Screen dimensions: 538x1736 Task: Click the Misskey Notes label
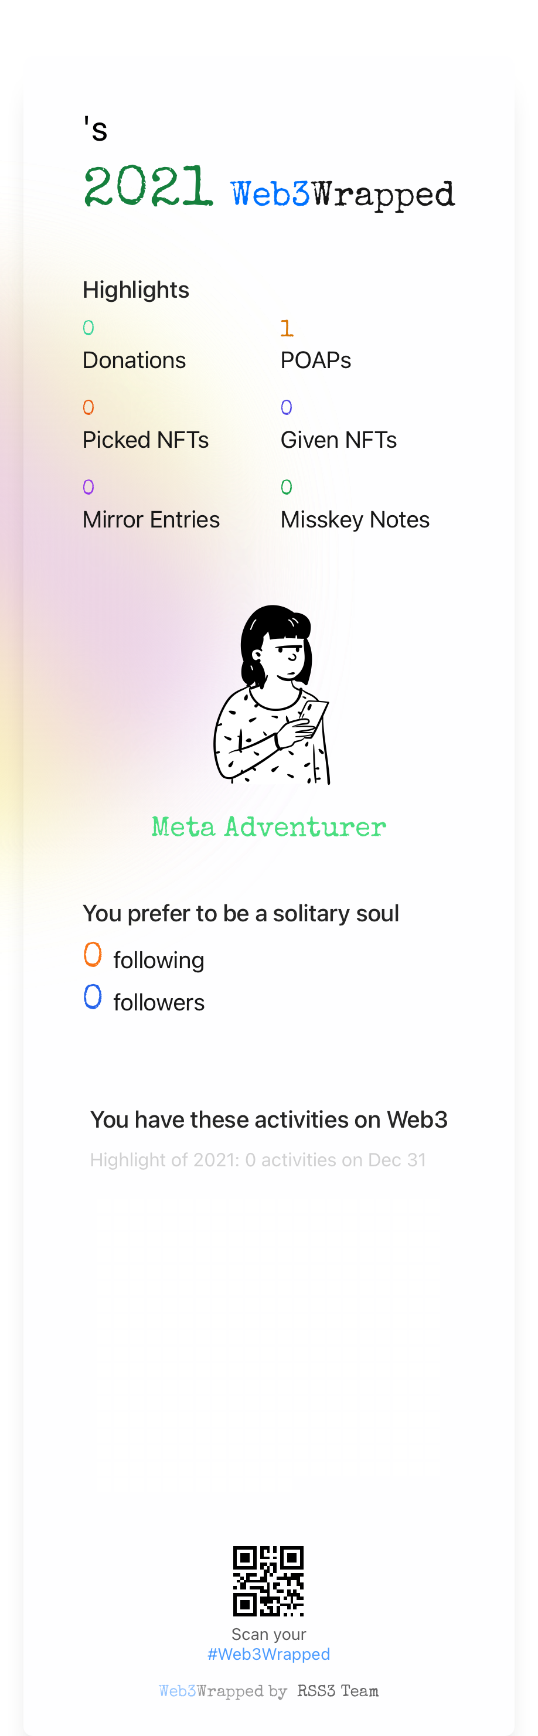tap(355, 520)
